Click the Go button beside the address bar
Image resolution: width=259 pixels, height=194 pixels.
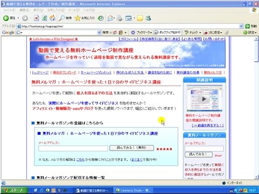coord(251,26)
